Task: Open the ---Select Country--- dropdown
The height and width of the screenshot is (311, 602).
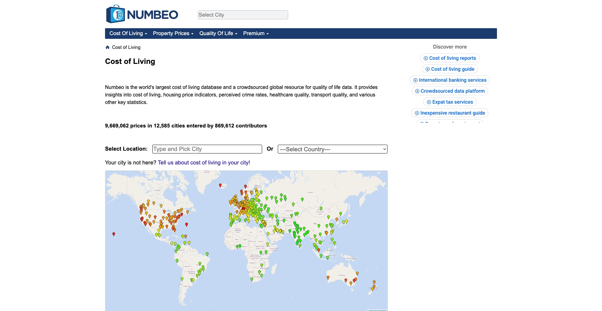Action: [332, 149]
